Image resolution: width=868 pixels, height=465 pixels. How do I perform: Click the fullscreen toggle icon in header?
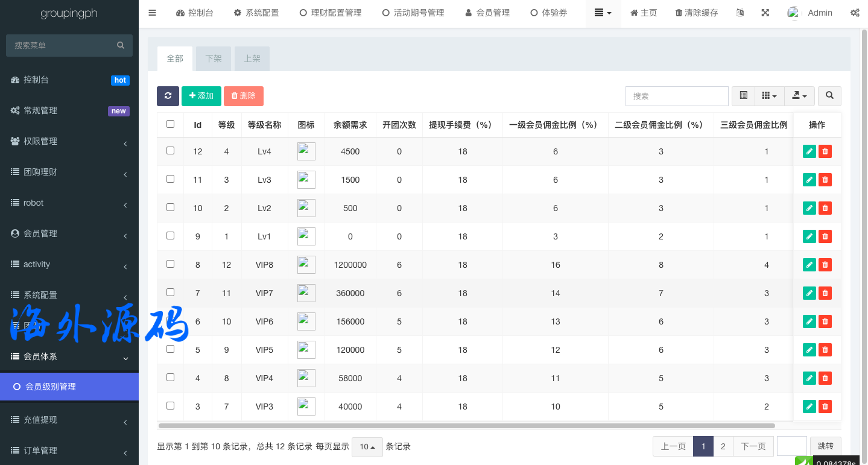[x=765, y=13]
